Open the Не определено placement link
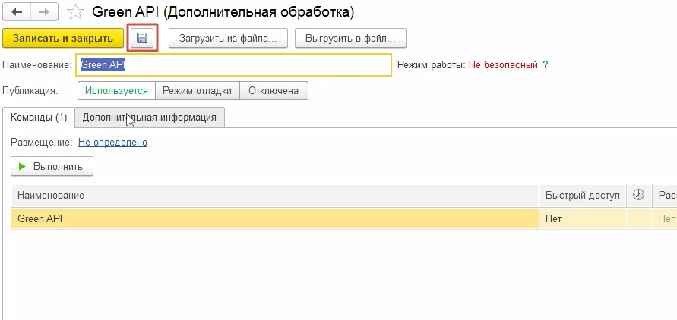 (x=112, y=142)
